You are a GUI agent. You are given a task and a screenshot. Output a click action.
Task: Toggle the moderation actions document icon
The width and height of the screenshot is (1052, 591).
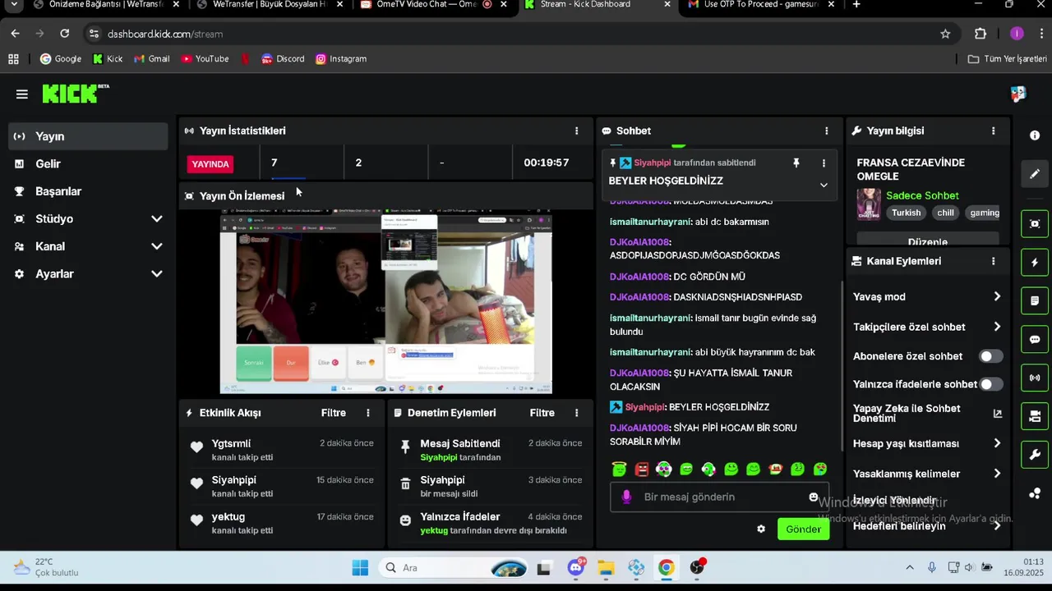click(x=1035, y=301)
